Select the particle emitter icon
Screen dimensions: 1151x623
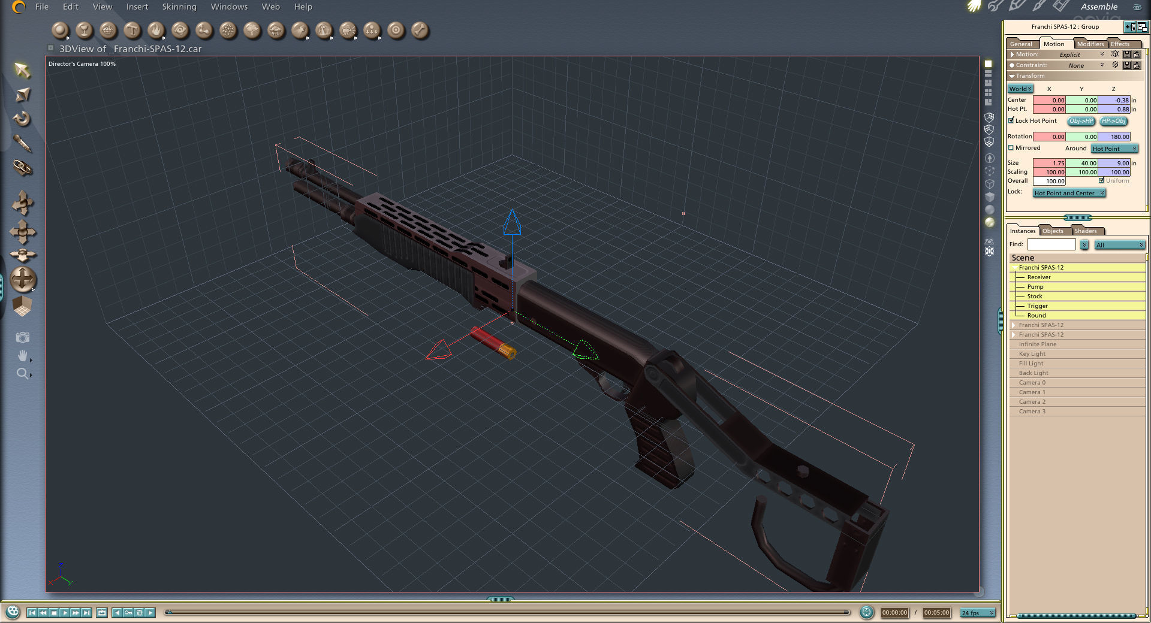tap(228, 30)
